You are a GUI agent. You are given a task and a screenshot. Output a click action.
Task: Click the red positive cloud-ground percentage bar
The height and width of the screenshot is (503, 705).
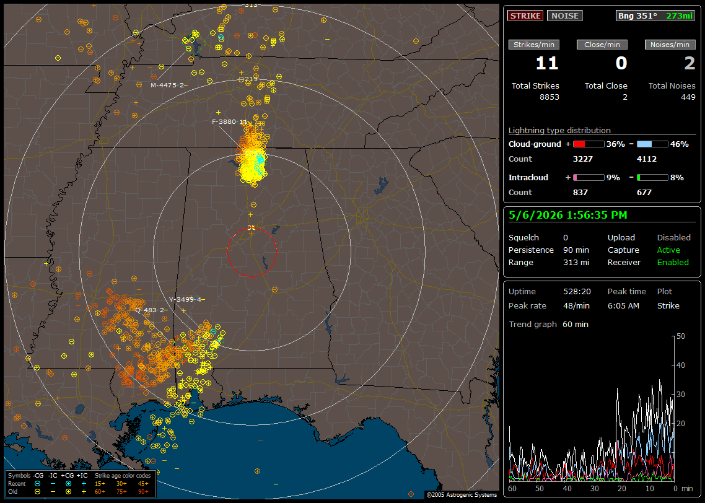pyautogui.click(x=589, y=144)
